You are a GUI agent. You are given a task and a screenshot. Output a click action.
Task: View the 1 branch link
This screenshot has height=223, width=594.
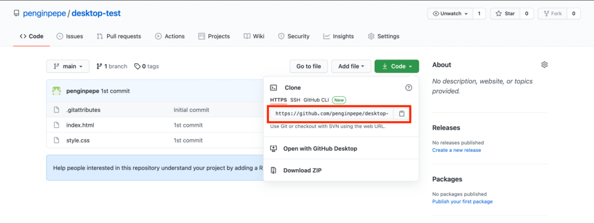[112, 66]
